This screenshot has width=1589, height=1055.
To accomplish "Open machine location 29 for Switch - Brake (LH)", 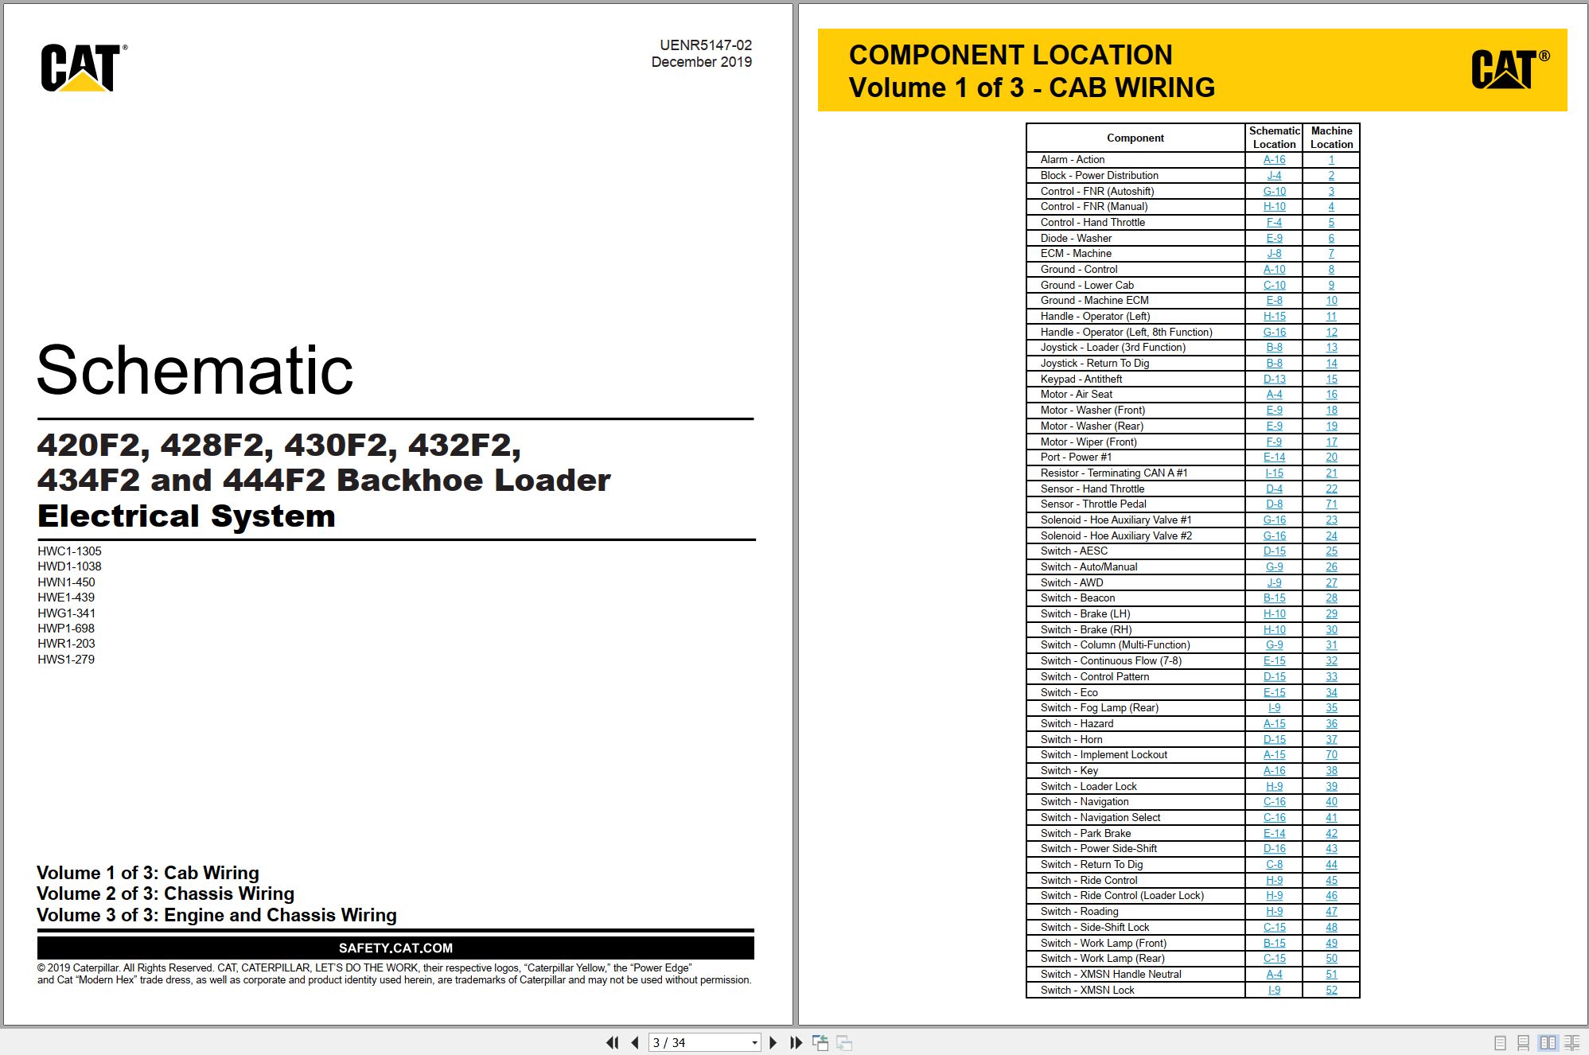I will pos(1331,614).
